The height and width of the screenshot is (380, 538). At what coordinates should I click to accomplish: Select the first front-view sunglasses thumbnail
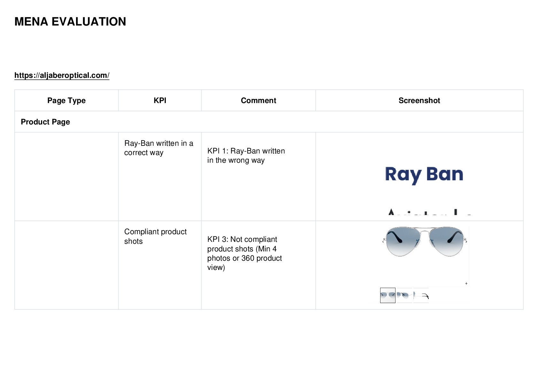pos(388,295)
